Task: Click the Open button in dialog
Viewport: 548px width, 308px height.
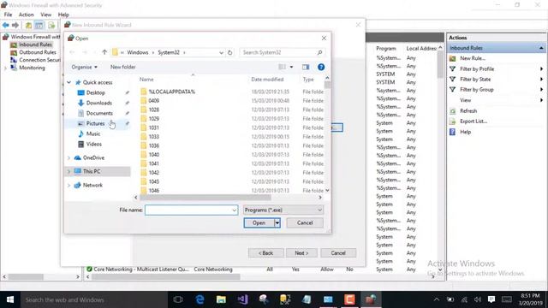Action: [259, 222]
